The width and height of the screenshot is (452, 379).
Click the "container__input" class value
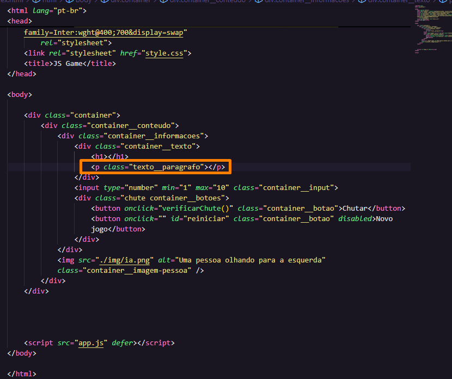[296, 188]
